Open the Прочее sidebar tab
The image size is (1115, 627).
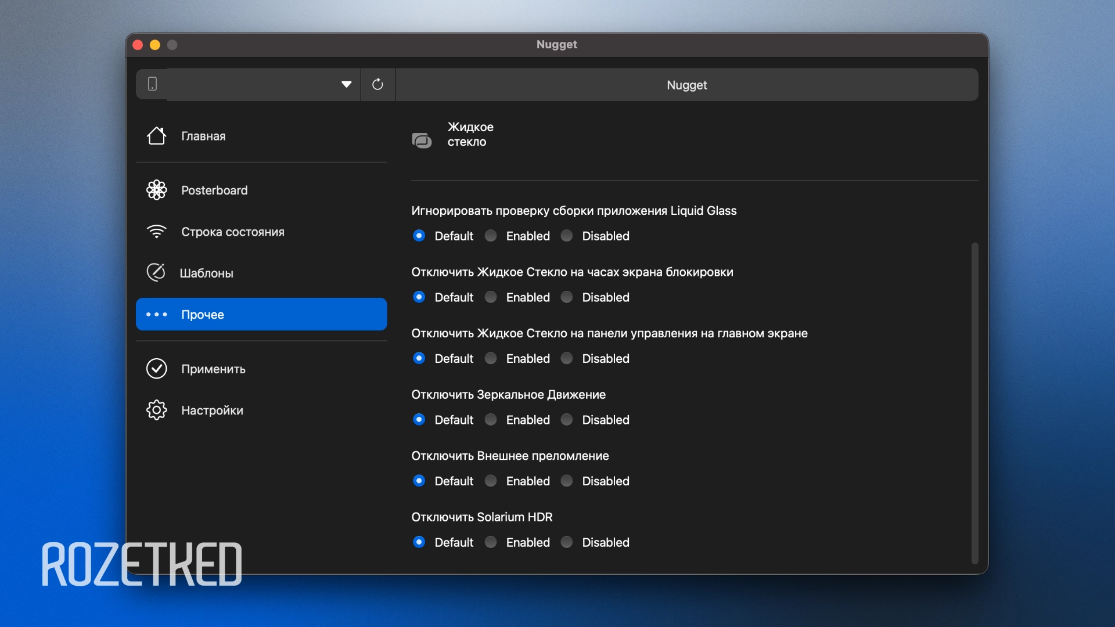[x=261, y=314]
